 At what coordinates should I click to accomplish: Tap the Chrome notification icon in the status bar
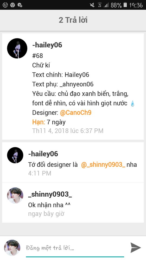(13, 5)
